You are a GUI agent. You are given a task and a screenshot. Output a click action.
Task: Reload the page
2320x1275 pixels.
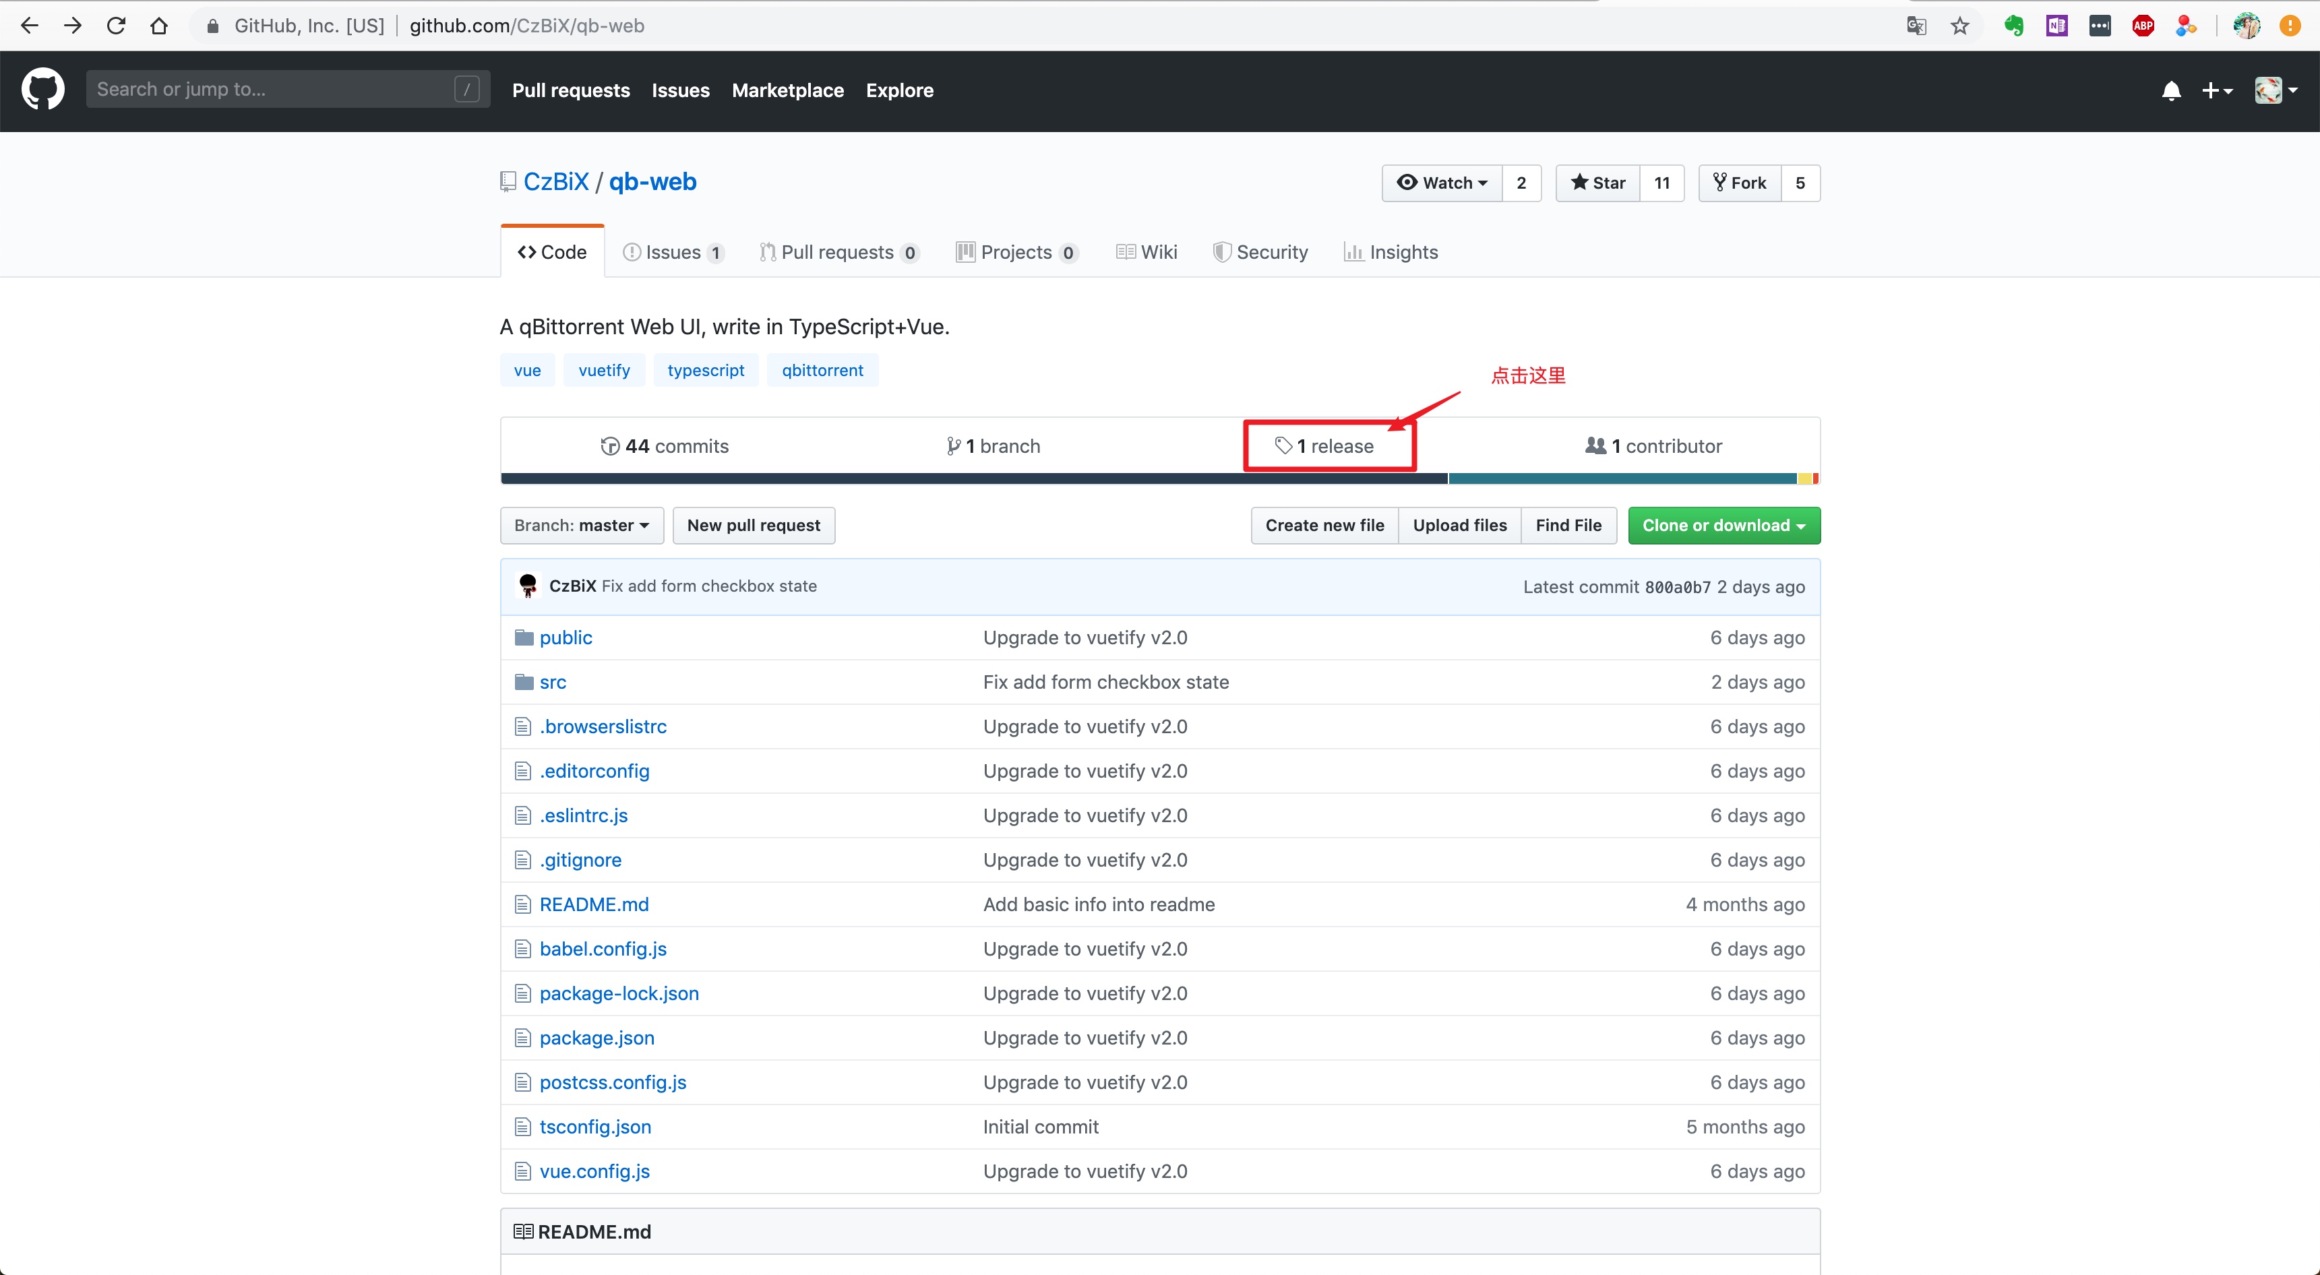pyautogui.click(x=116, y=26)
